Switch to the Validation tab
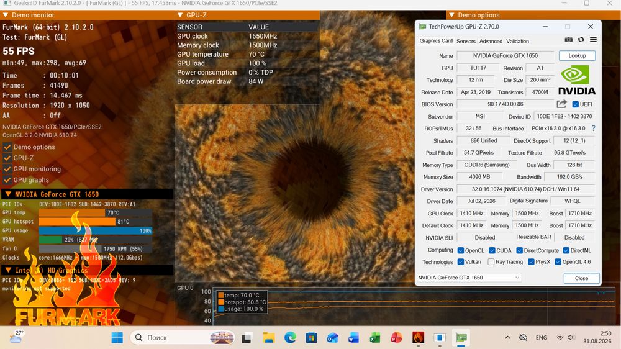The width and height of the screenshot is (621, 349). [x=517, y=41]
